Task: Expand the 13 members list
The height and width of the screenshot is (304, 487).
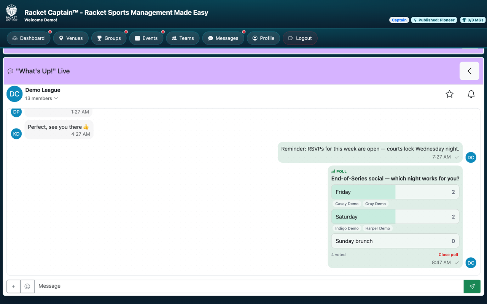Action: [x=42, y=98]
